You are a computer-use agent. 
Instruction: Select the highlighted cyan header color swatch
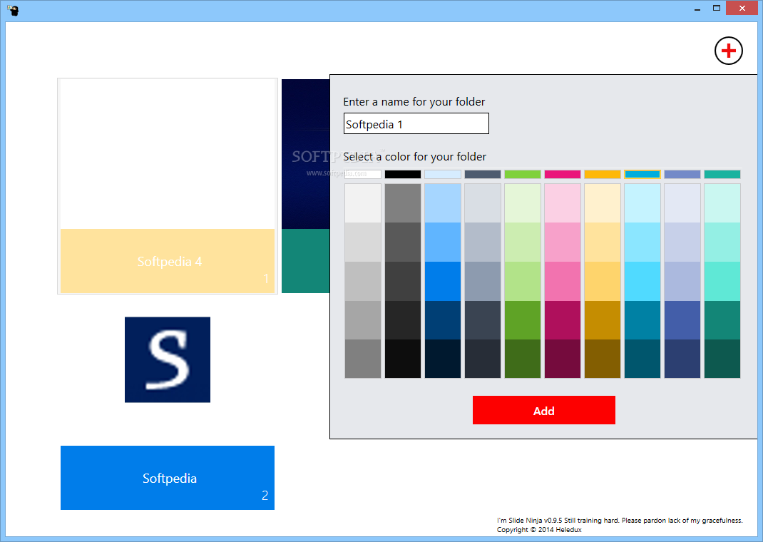642,174
